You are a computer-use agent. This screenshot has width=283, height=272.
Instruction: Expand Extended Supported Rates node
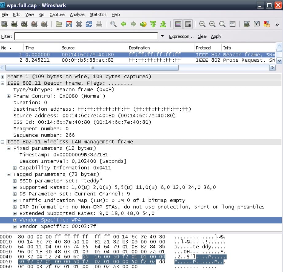(x=15, y=213)
